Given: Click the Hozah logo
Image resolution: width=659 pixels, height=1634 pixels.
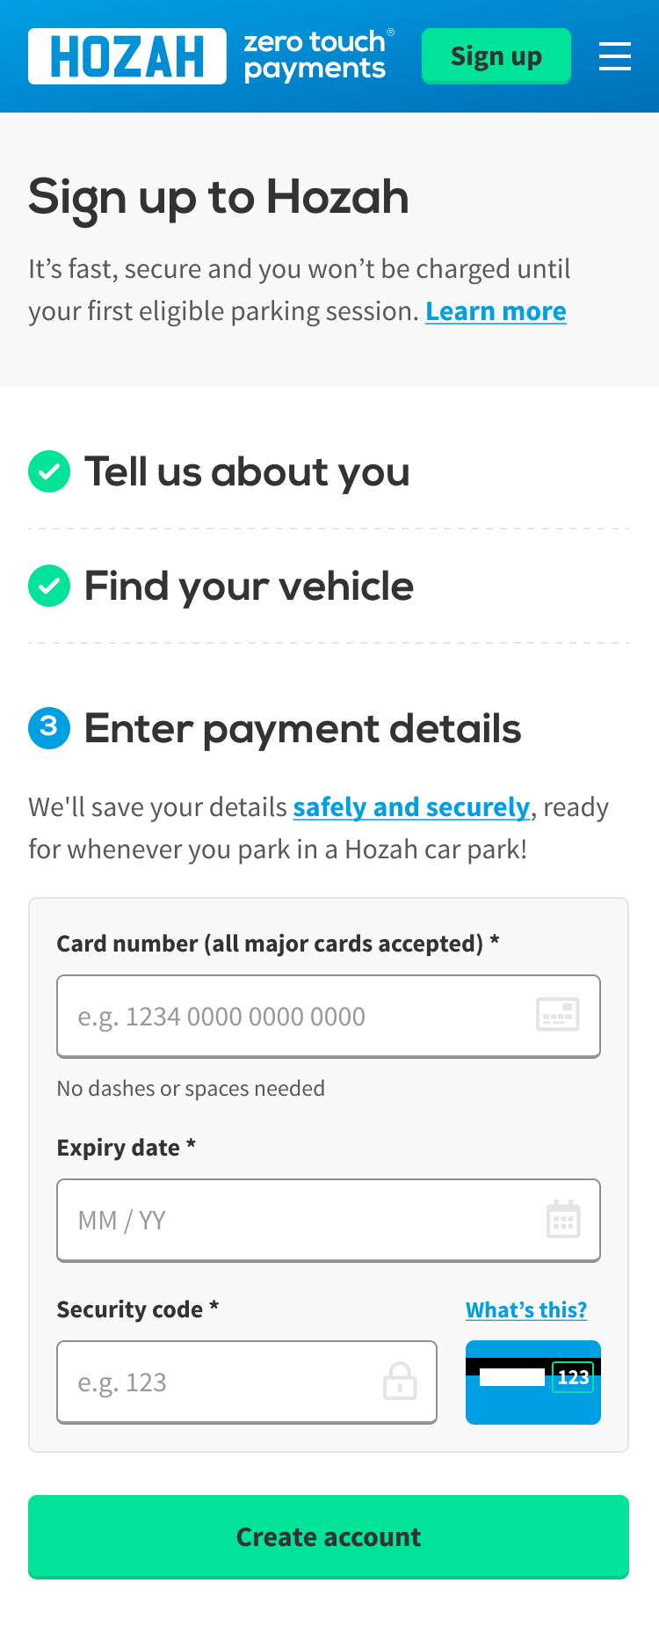Looking at the screenshot, I should [127, 56].
